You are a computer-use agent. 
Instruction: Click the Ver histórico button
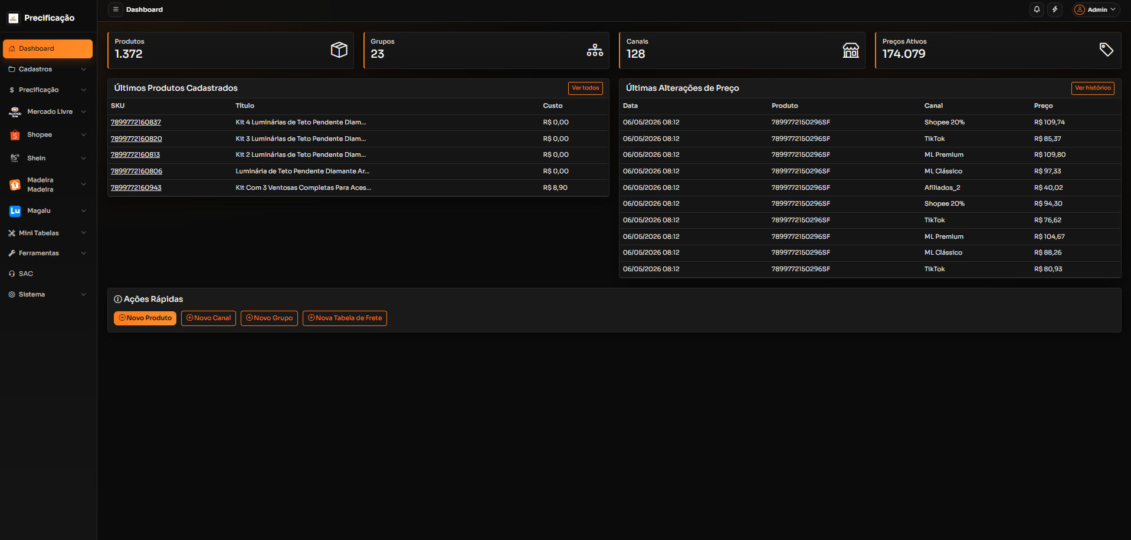[x=1093, y=88]
